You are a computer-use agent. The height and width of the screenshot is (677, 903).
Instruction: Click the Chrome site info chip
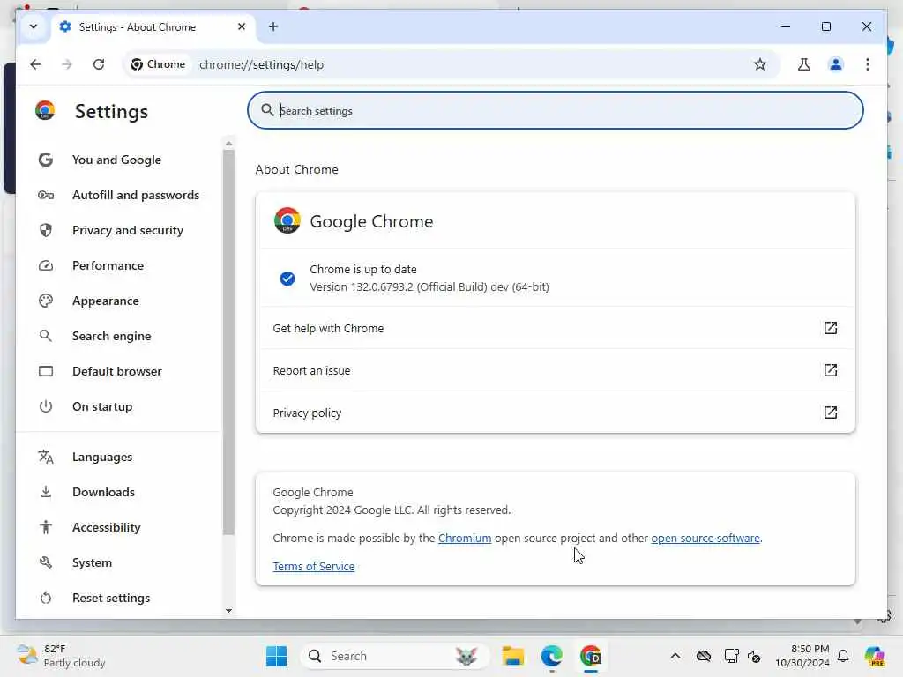click(x=158, y=64)
